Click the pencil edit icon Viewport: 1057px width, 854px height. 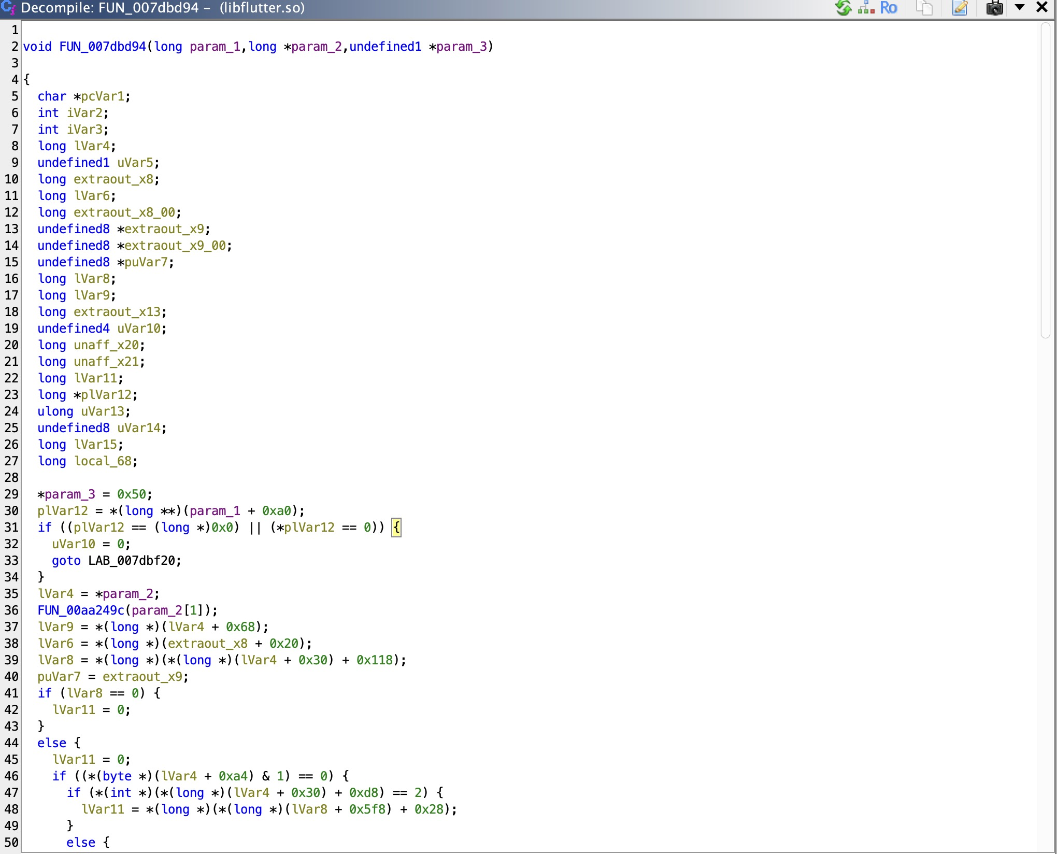pyautogui.click(x=960, y=8)
